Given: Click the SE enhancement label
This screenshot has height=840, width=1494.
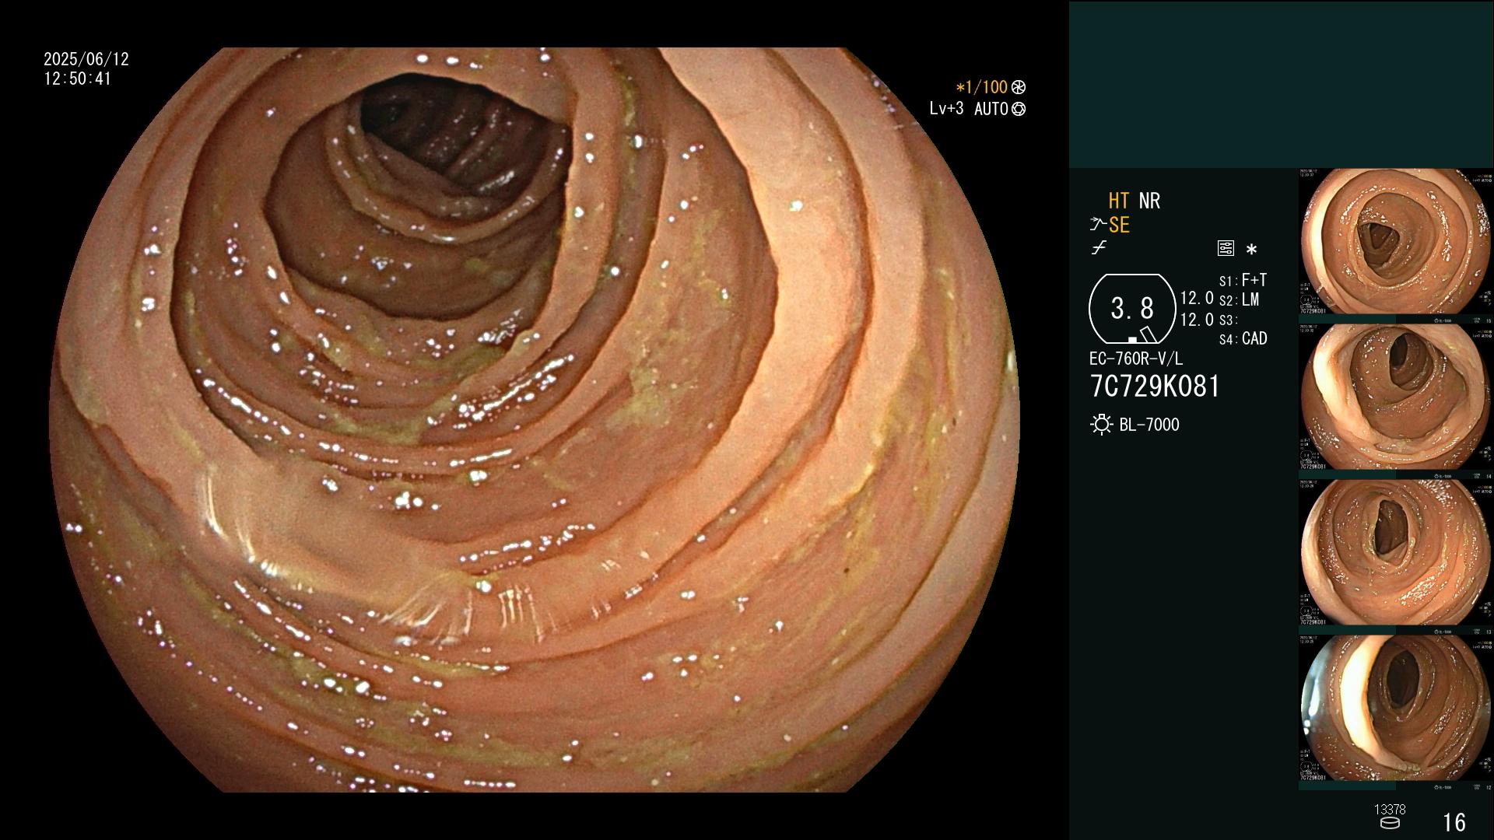Looking at the screenshot, I should [x=1119, y=226].
